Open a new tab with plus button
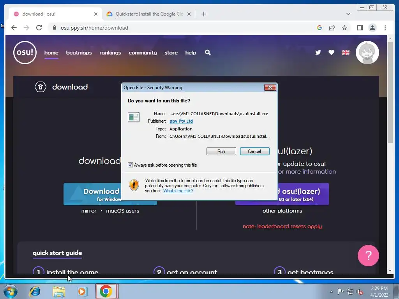Image resolution: width=399 pixels, height=299 pixels. (203, 14)
